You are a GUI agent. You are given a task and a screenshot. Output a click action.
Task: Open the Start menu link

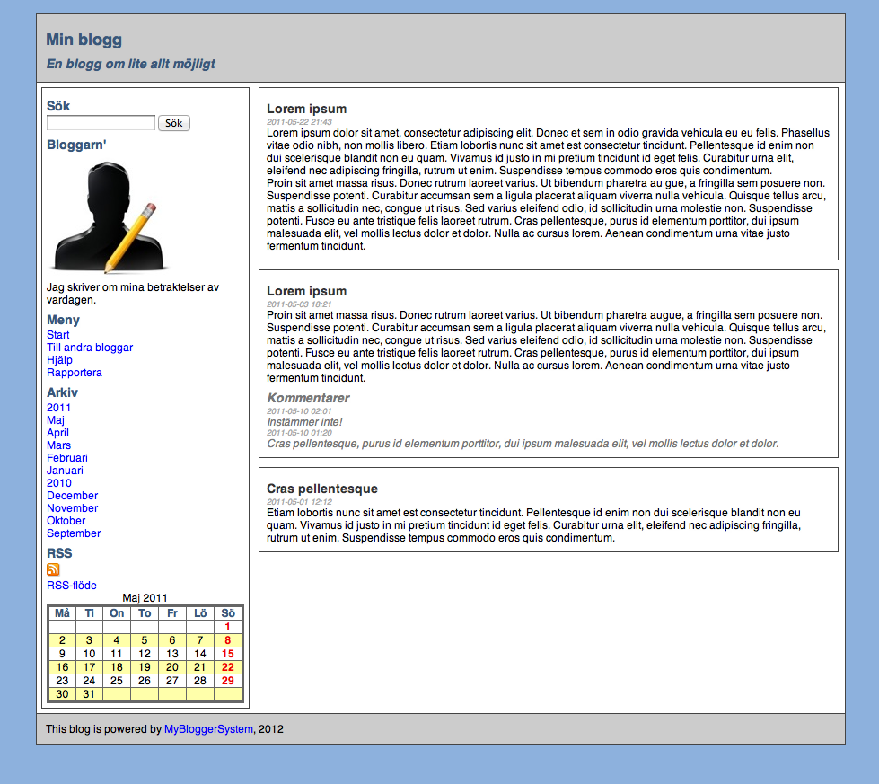pyautogui.click(x=58, y=335)
